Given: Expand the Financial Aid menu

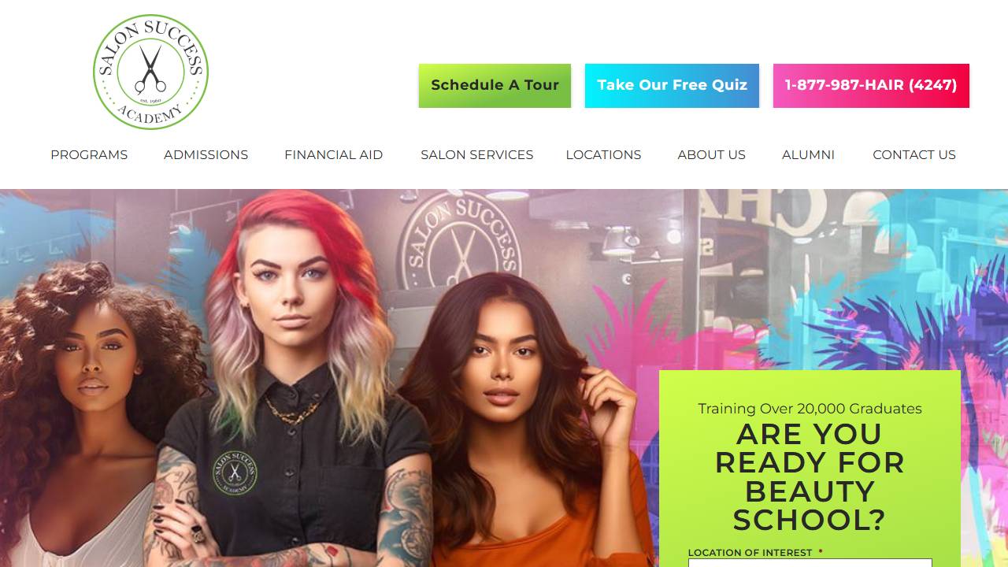Looking at the screenshot, I should [x=333, y=155].
